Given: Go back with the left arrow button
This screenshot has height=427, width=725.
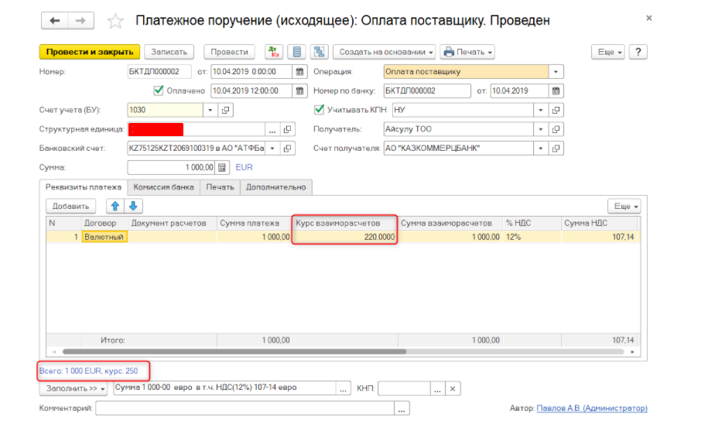Looking at the screenshot, I should point(55,21).
